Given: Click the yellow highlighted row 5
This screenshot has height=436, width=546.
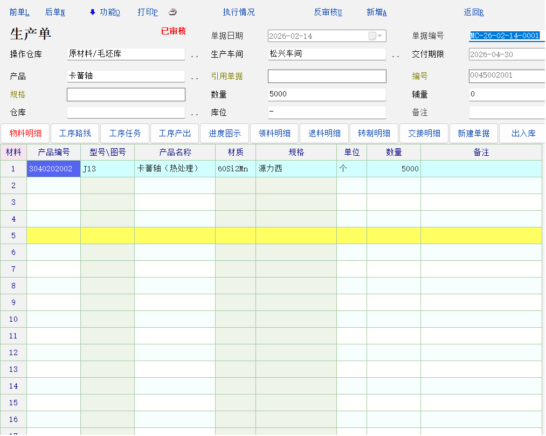Looking at the screenshot, I should pyautogui.click(x=269, y=236).
